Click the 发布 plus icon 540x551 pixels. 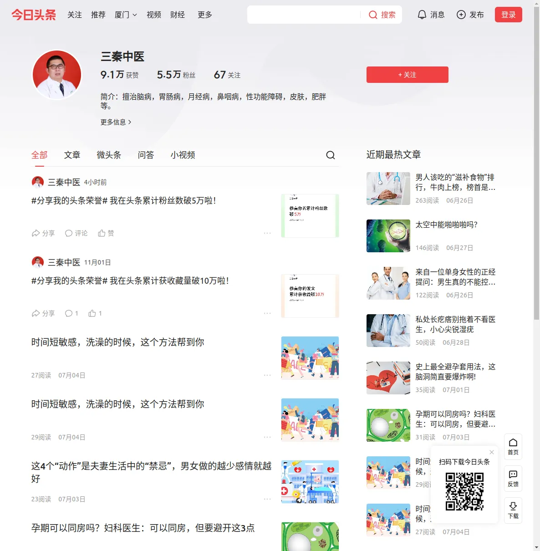click(x=461, y=15)
